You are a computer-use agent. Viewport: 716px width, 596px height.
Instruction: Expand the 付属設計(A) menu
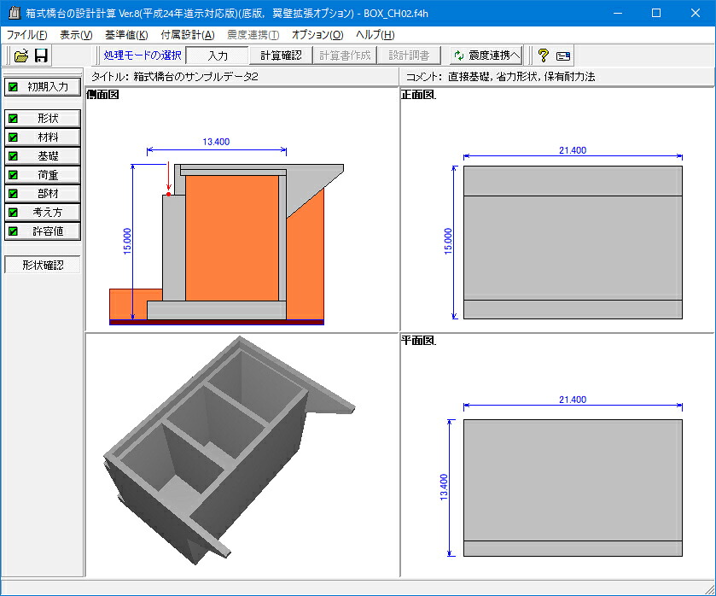point(188,35)
